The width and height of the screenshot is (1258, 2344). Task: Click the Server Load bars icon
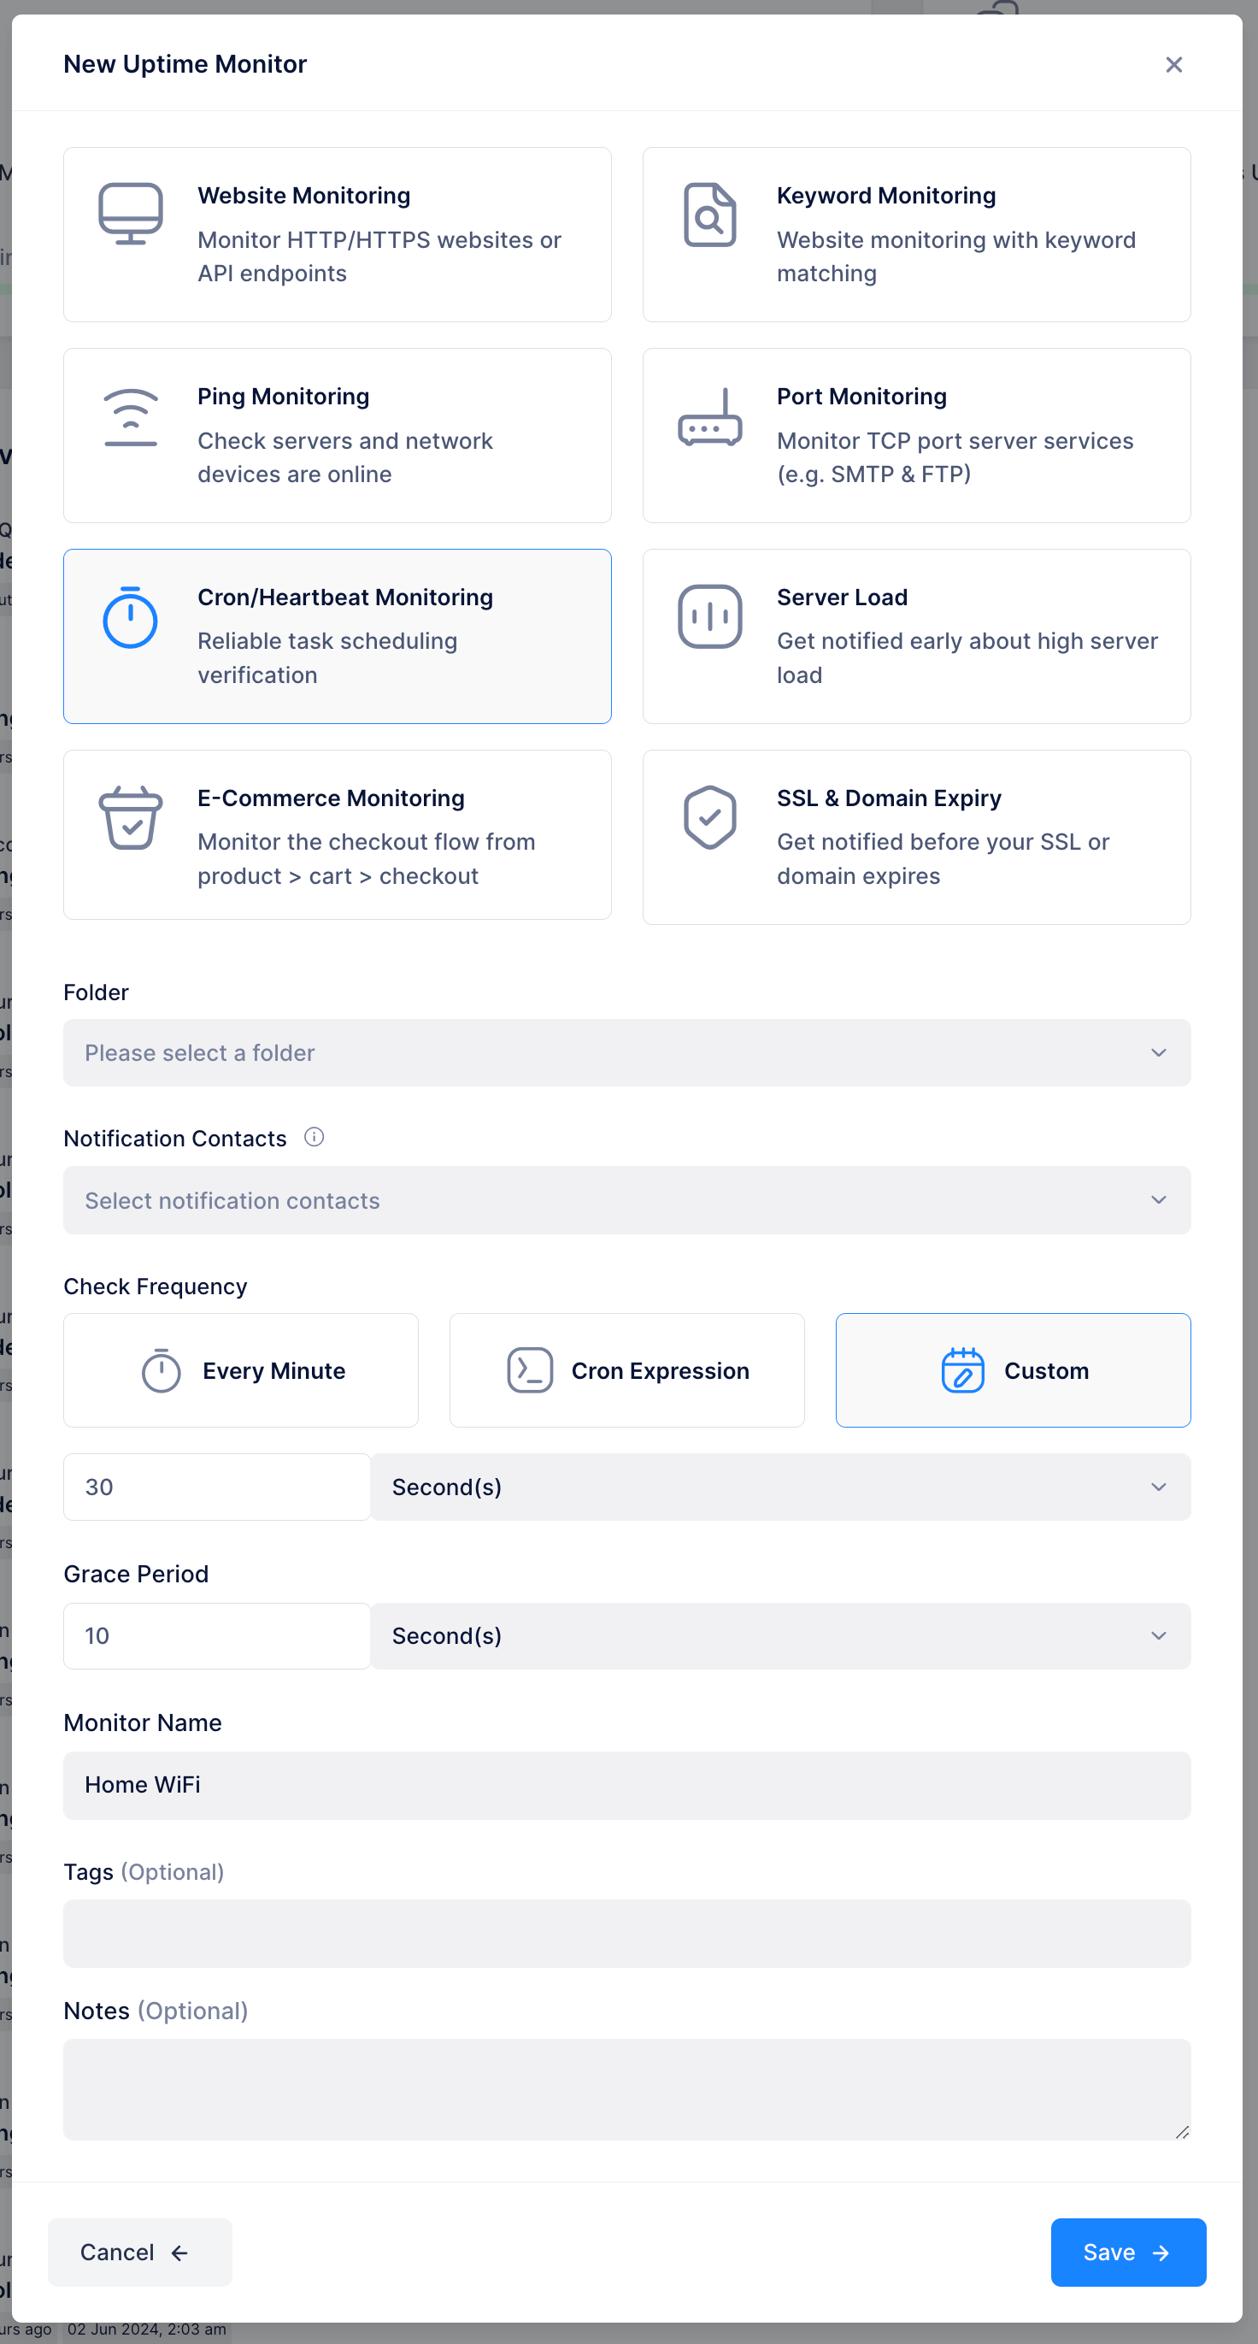(709, 617)
